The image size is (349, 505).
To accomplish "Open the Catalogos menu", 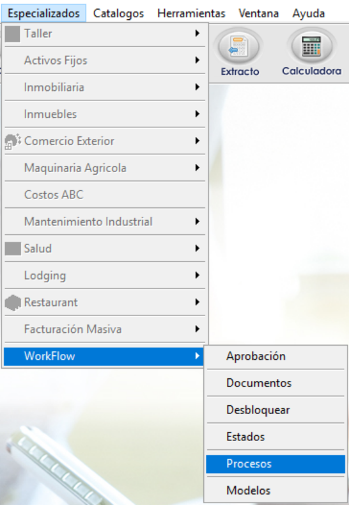I will pos(118,13).
